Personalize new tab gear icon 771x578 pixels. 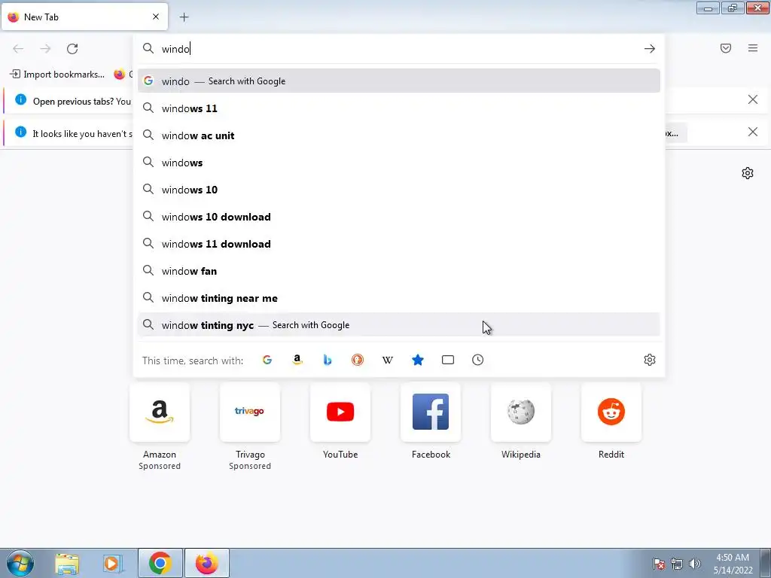(748, 173)
